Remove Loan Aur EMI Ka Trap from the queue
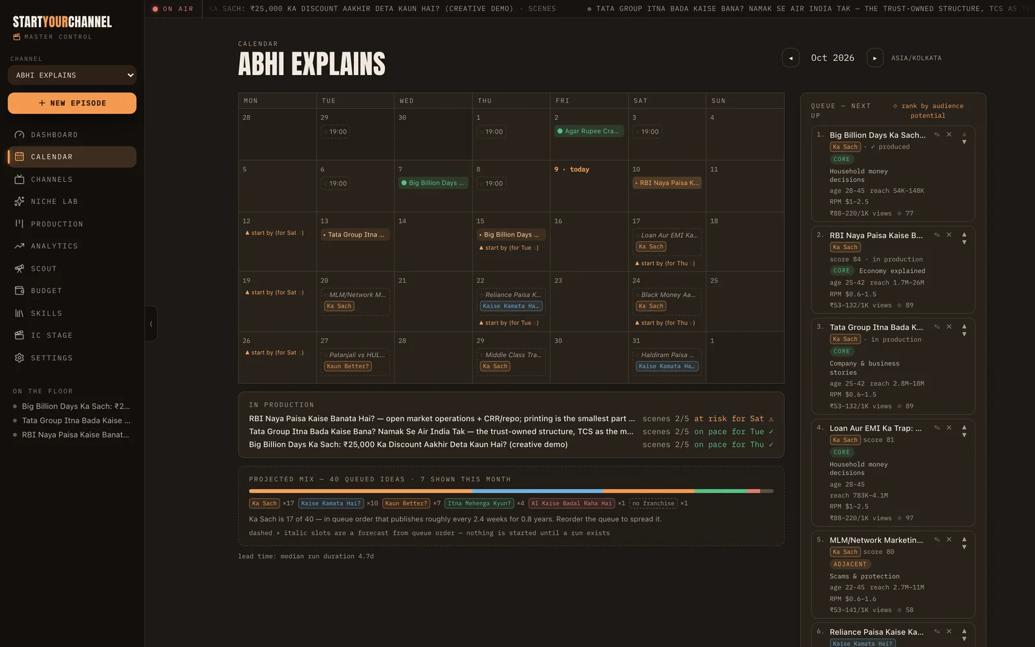The width and height of the screenshot is (1035, 647). point(949,428)
